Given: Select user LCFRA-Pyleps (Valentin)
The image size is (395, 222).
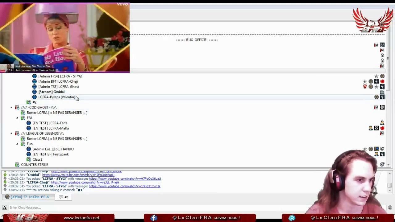Looking at the screenshot, I should (x=57, y=97).
